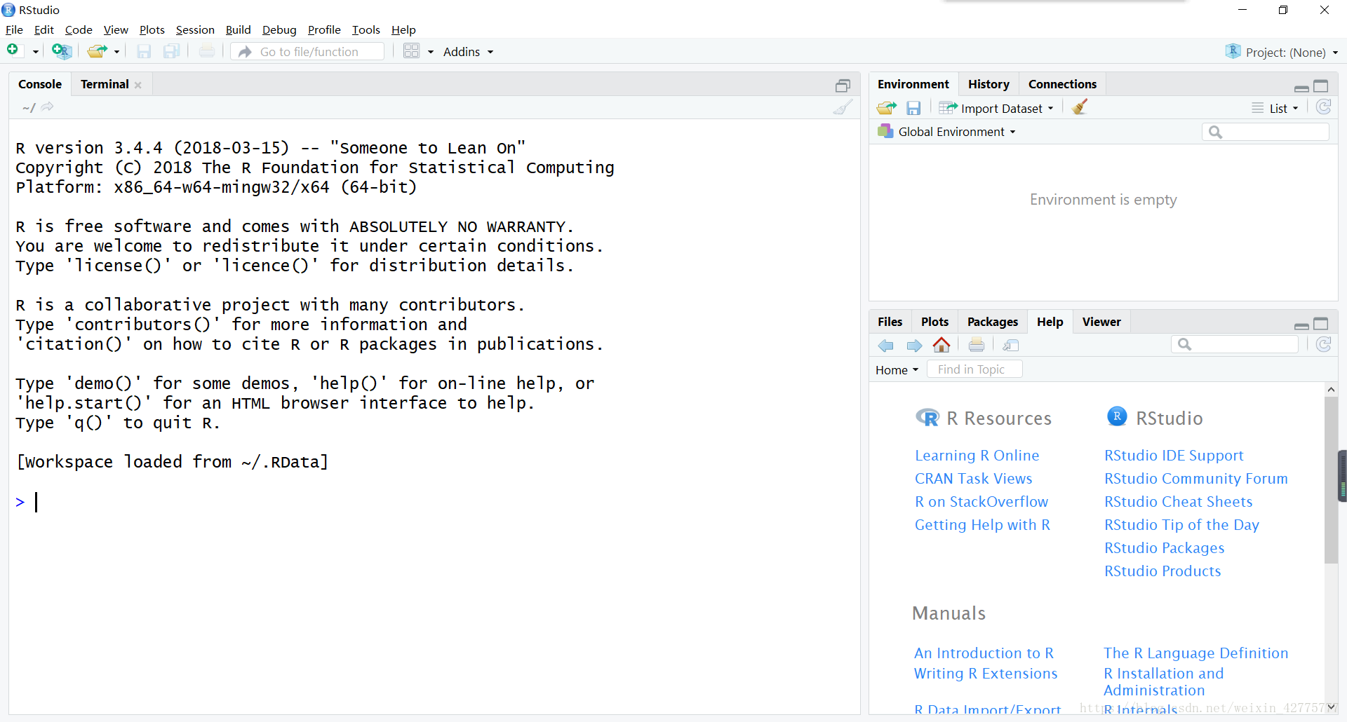This screenshot has width=1347, height=722.
Task: Click the Help forward arrow
Action: pyautogui.click(x=914, y=346)
